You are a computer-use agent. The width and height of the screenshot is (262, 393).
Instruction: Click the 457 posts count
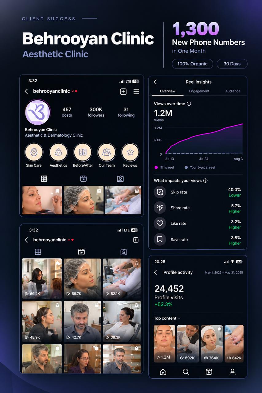(x=67, y=112)
